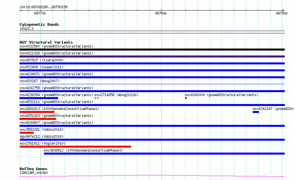The image size is (294, 180).
Task: Click the short nsv4236394 blue bar
Action: 39,98
